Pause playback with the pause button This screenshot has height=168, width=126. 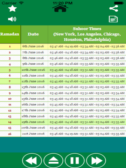[75, 161]
